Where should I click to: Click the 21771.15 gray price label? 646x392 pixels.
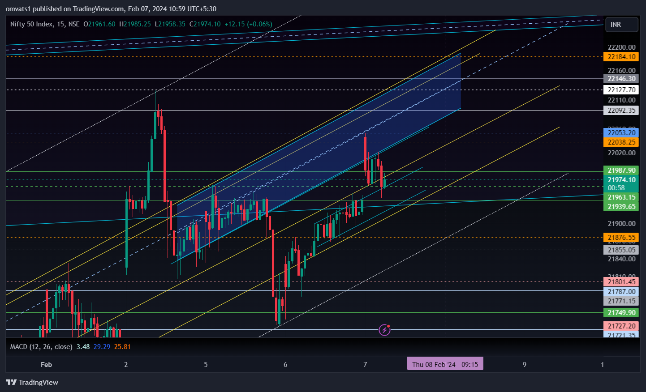621,301
